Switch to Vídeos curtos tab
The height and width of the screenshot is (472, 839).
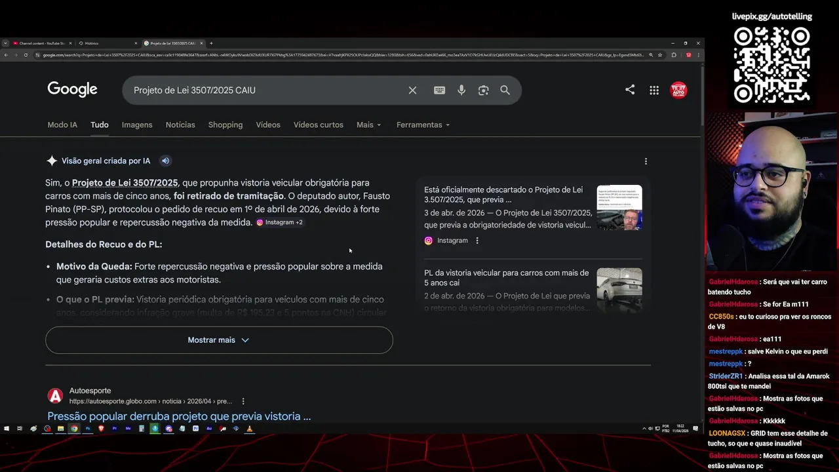tap(319, 125)
